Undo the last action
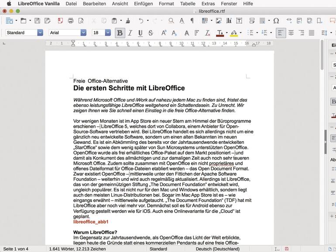The width and height of the screenshot is (336, 252). click(141, 21)
